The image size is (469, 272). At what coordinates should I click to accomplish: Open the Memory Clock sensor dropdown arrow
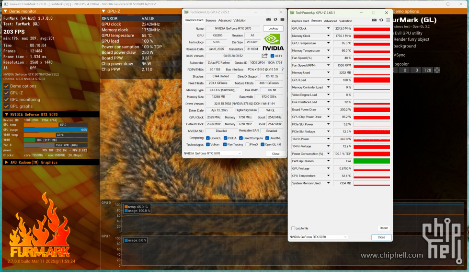[328, 35]
